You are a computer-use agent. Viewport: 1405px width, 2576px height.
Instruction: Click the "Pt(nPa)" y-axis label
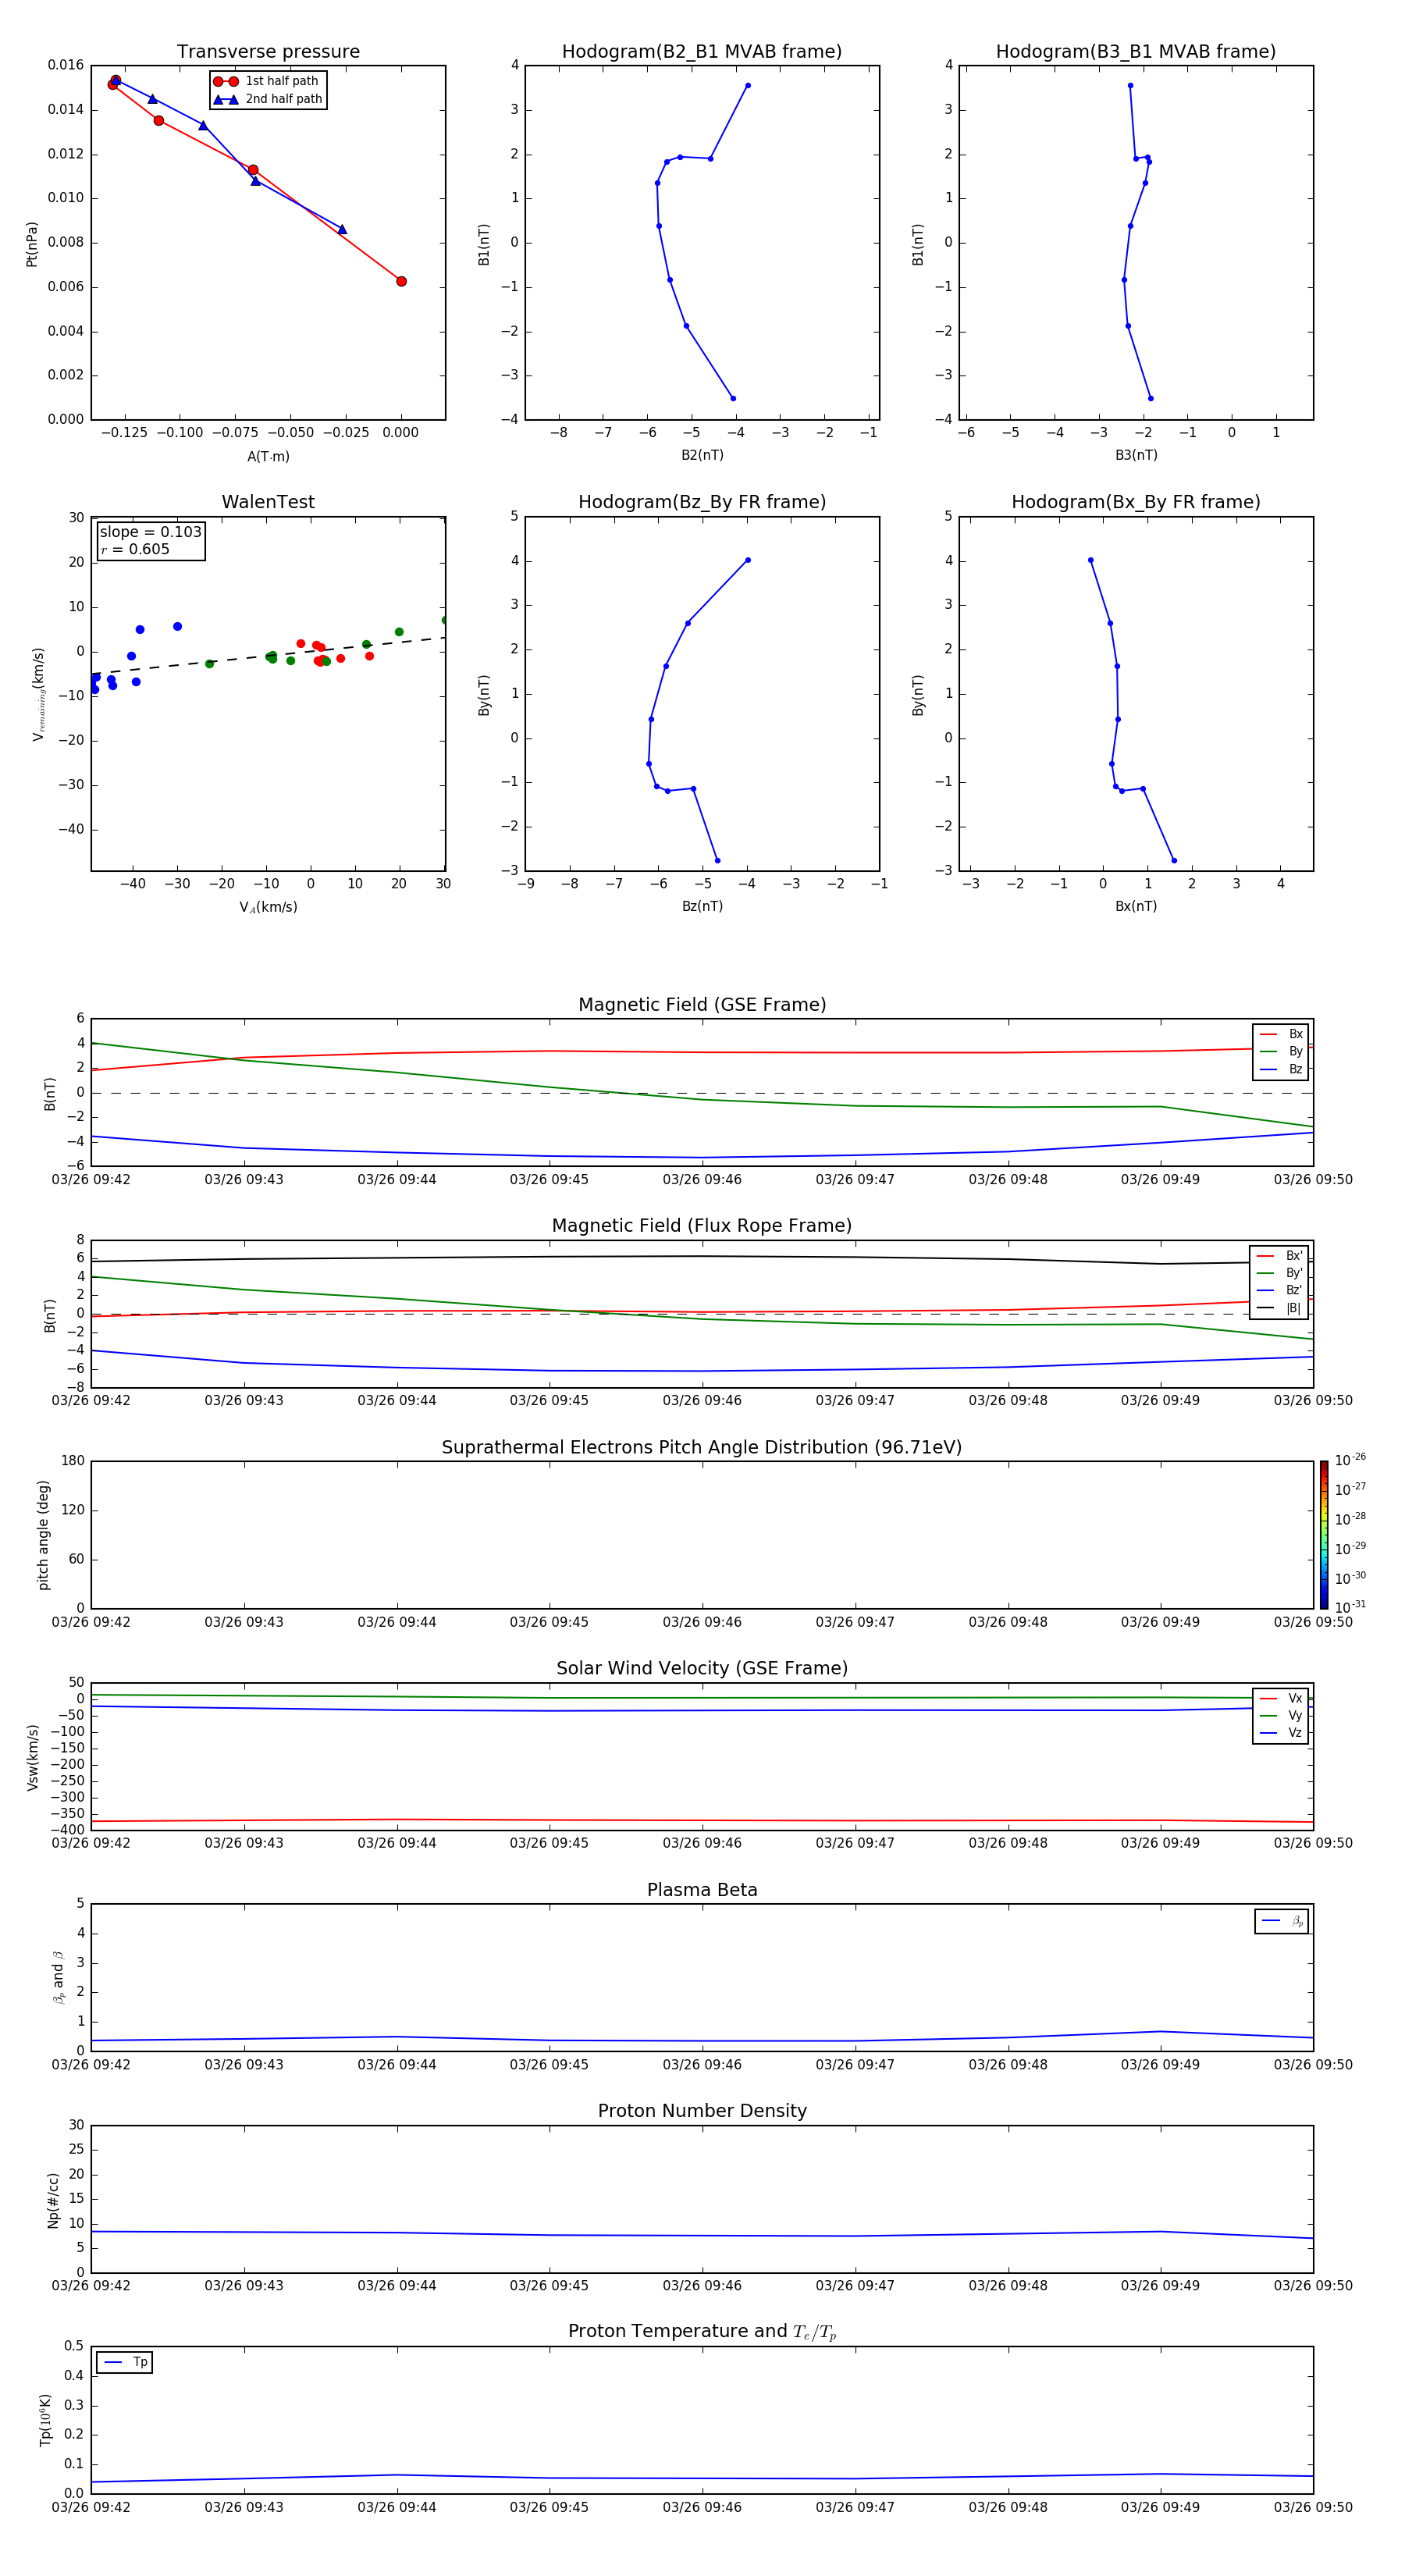tap(32, 243)
